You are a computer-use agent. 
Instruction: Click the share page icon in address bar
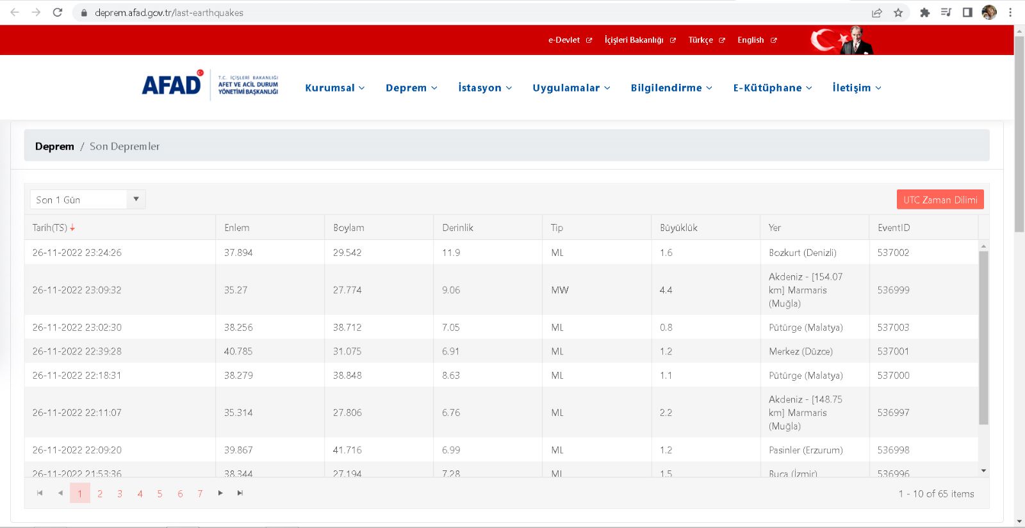(877, 13)
